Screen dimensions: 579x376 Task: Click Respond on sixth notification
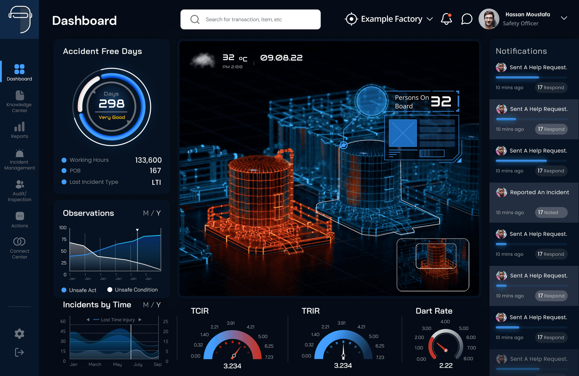pyautogui.click(x=551, y=296)
